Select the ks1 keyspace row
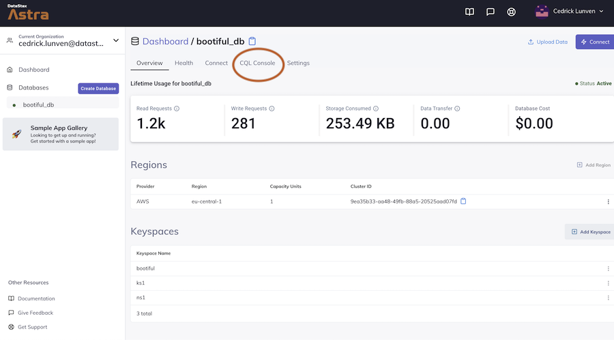 click(372, 283)
